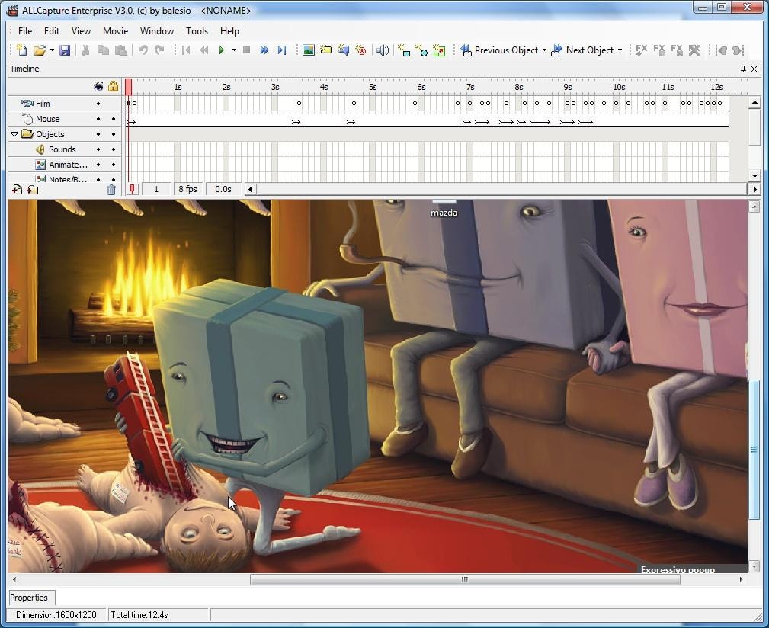The image size is (769, 628).
Task: Open a file with the folder icon
Action: coord(39,50)
